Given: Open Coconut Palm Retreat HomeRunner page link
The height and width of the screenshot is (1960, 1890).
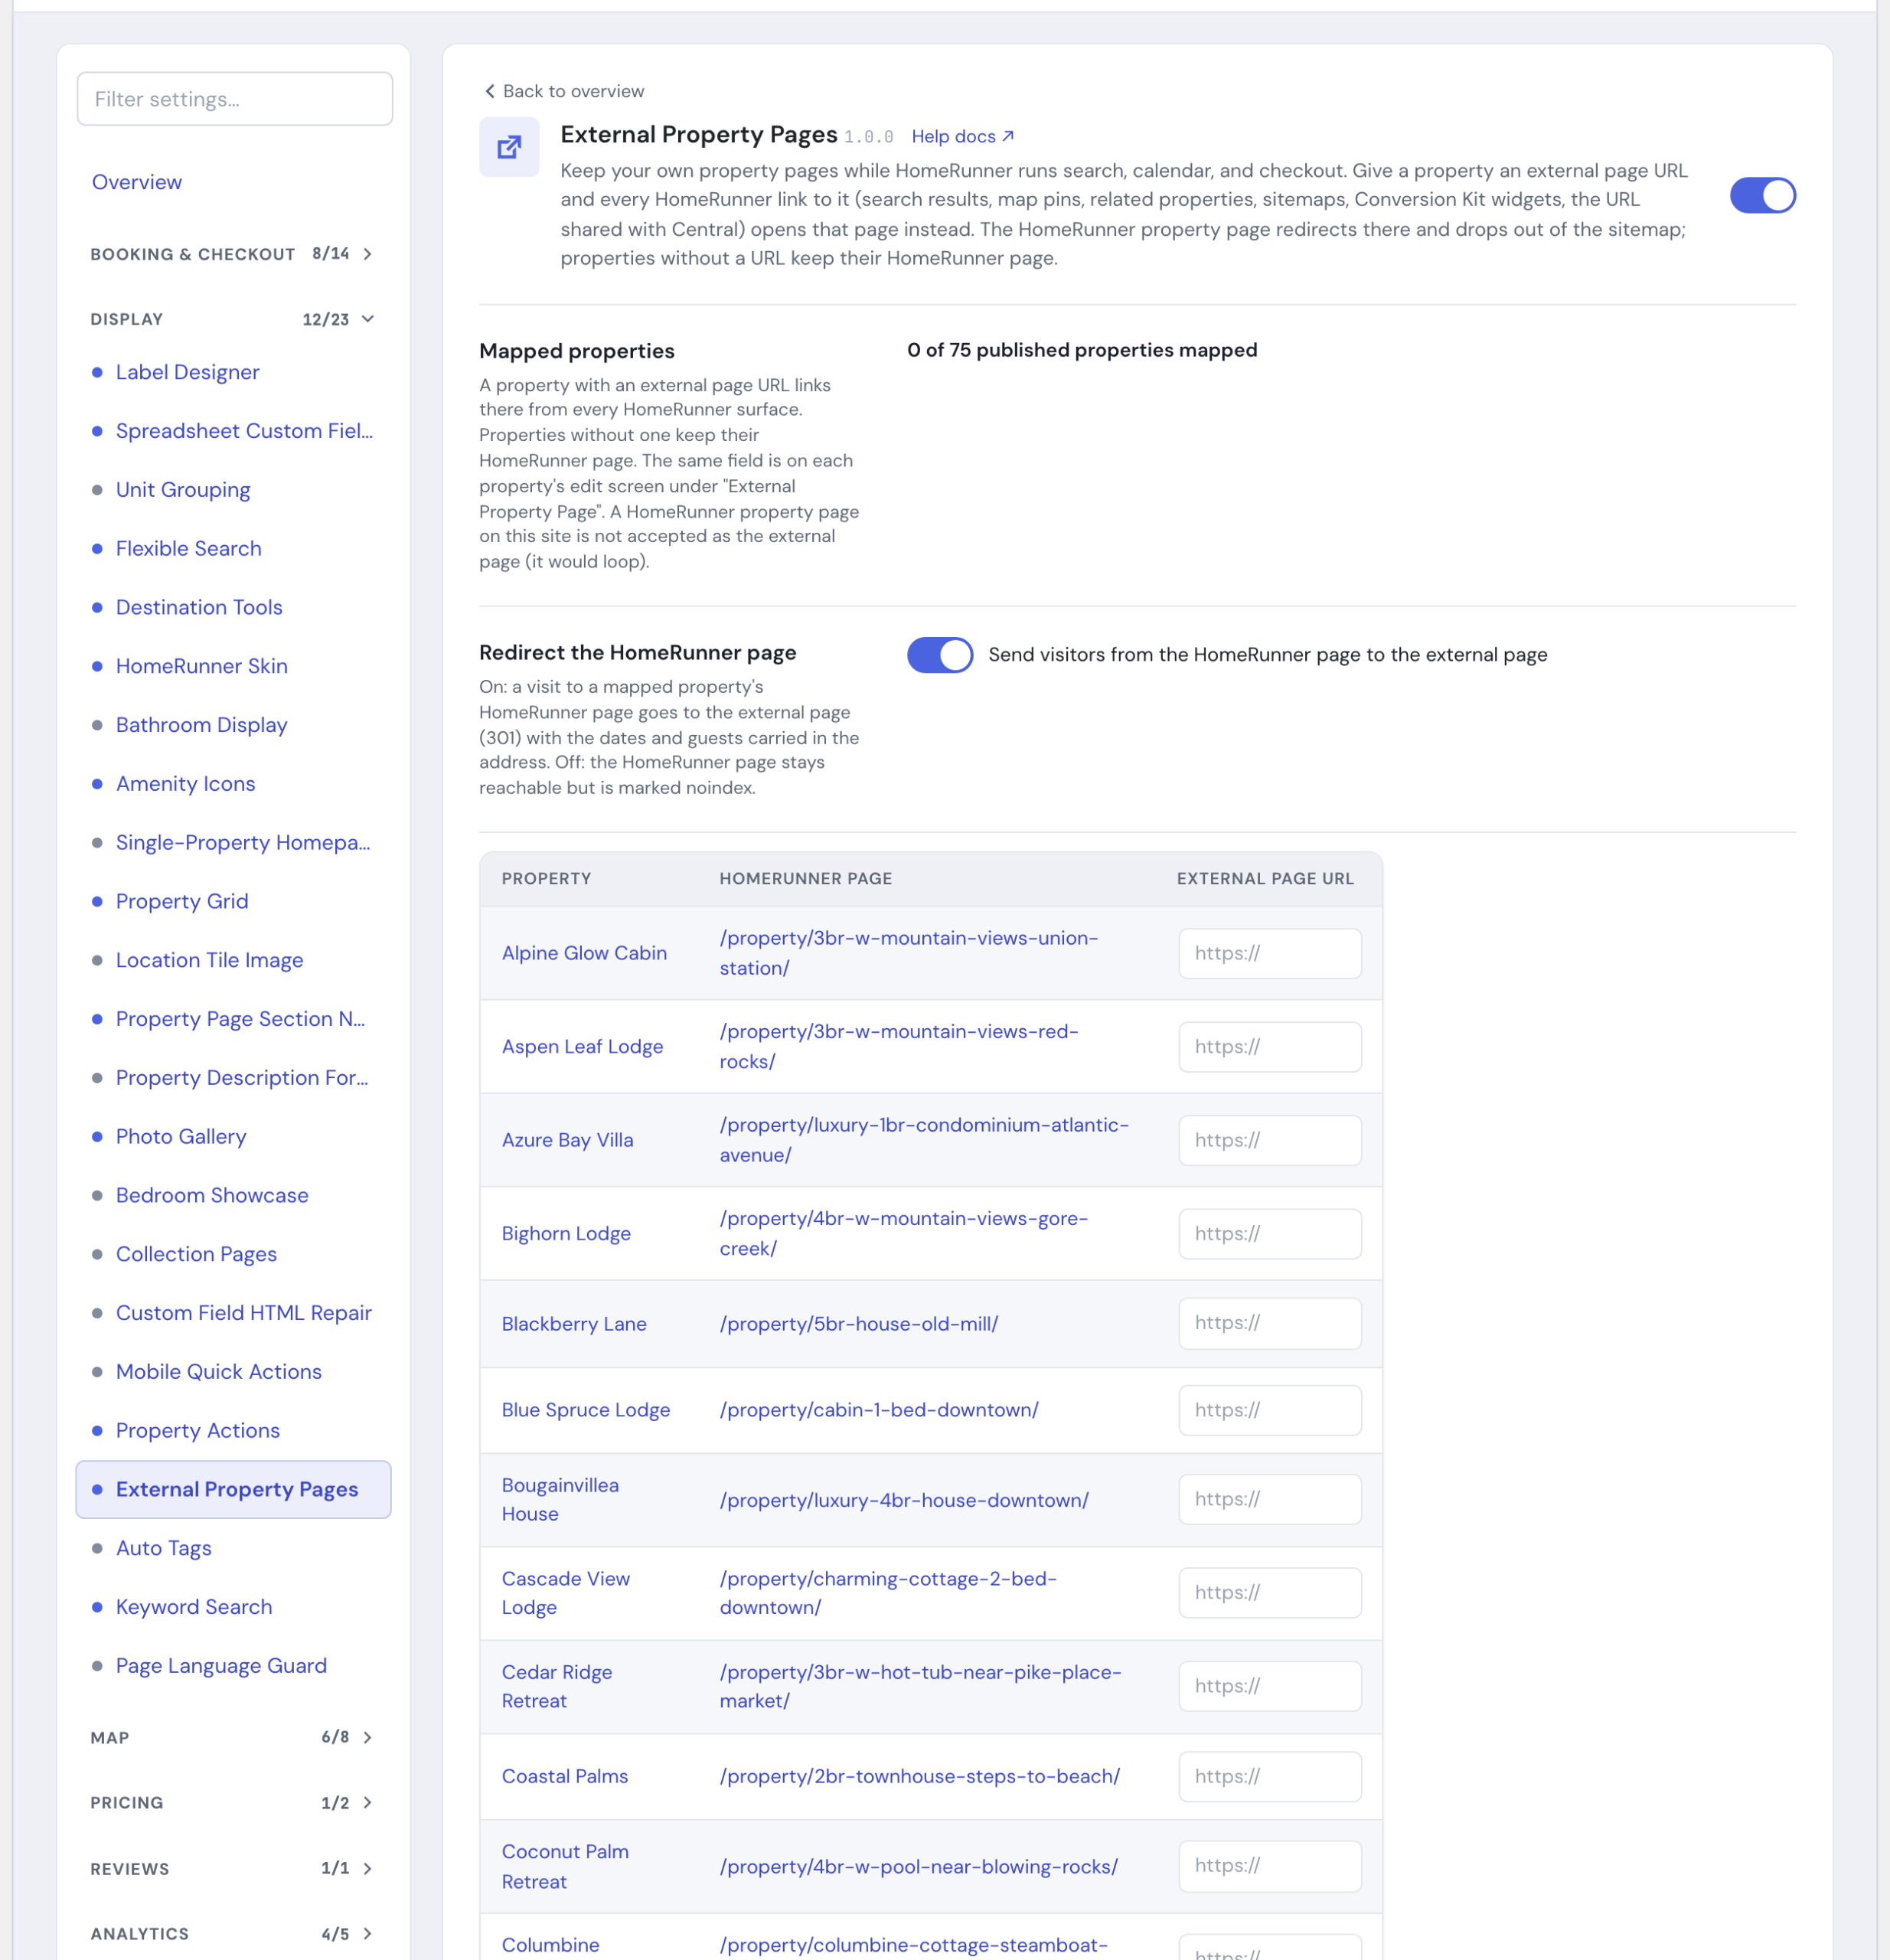Looking at the screenshot, I should click(918, 1867).
